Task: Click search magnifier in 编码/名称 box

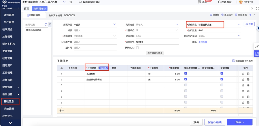Action: click(x=46, y=25)
